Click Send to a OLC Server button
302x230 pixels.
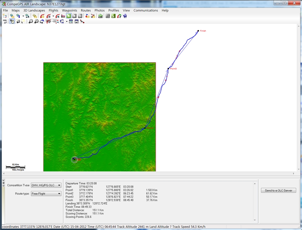tap(278, 190)
